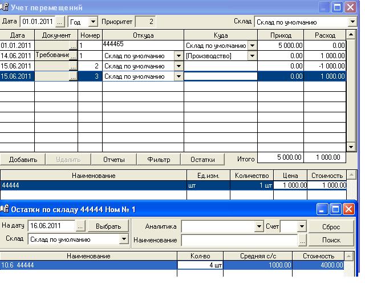Viewport: 365px width, 292px height.
Task: Open the top Склад по умолчанию dropdown
Action: coord(352,22)
